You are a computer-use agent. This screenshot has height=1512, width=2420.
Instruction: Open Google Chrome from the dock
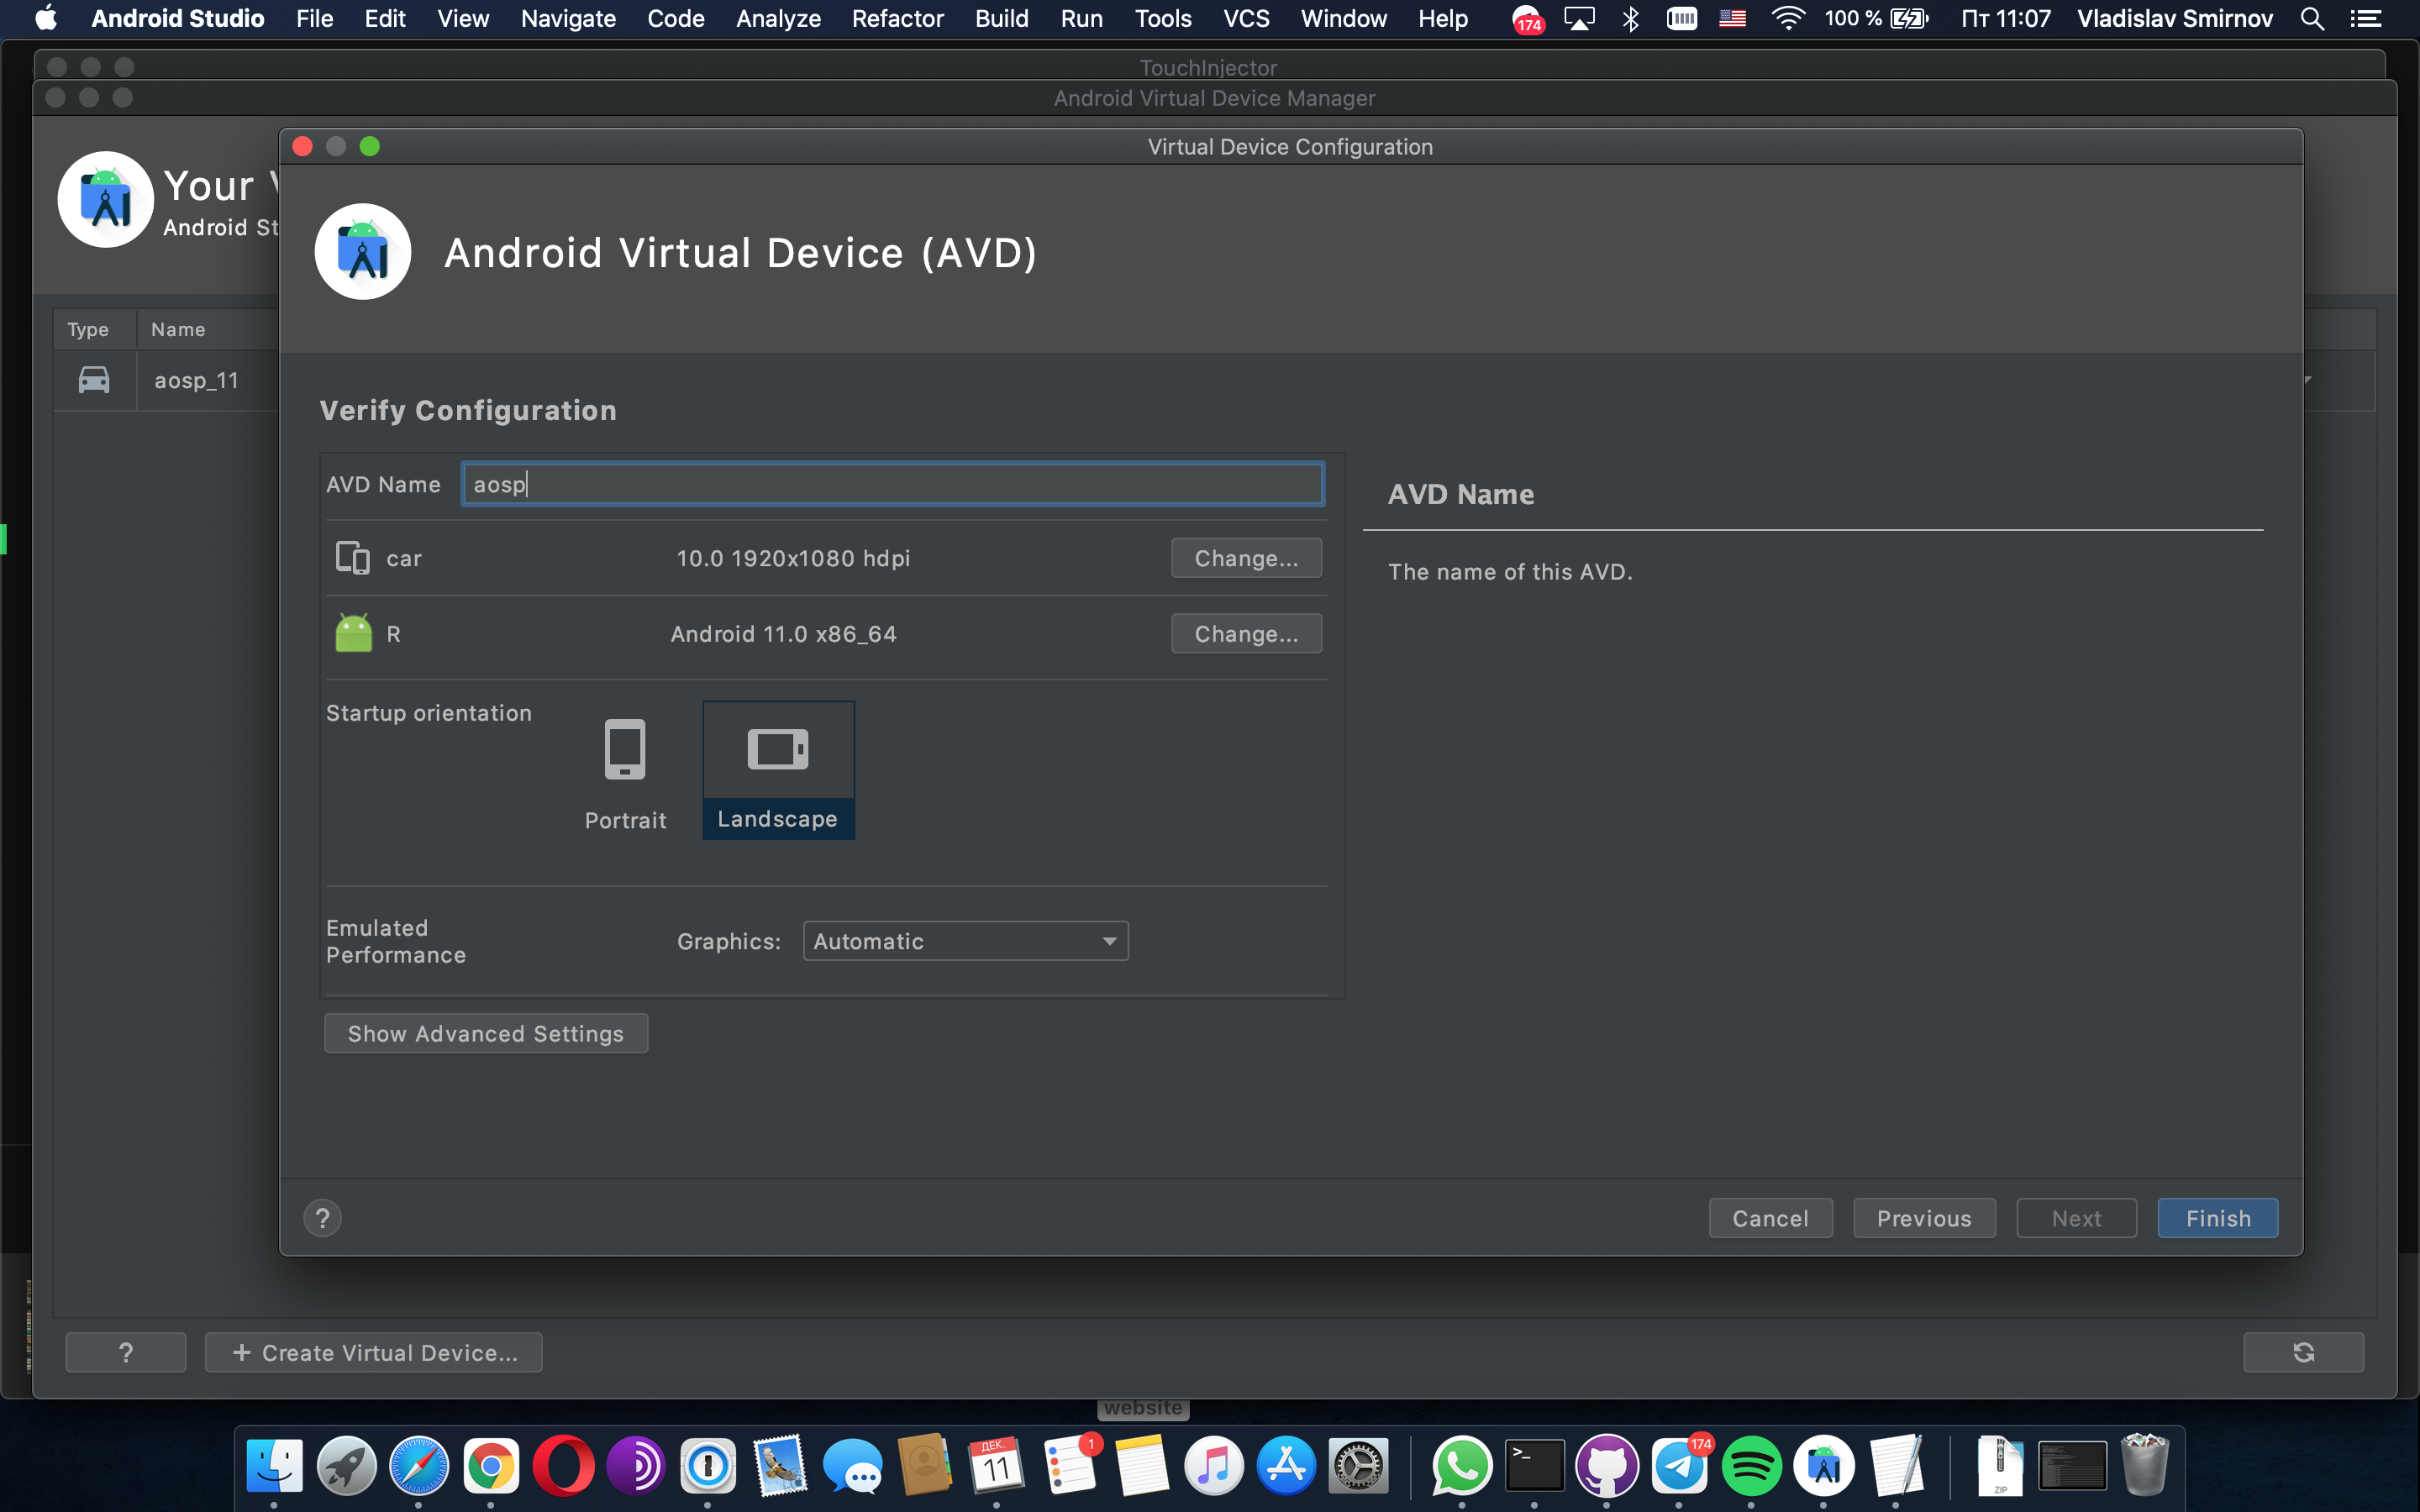(491, 1466)
